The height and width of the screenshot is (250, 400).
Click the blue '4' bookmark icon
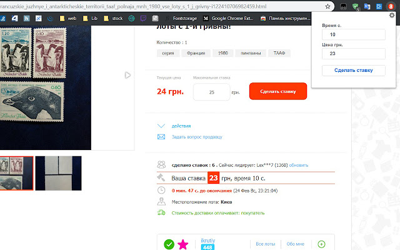click(15, 18)
